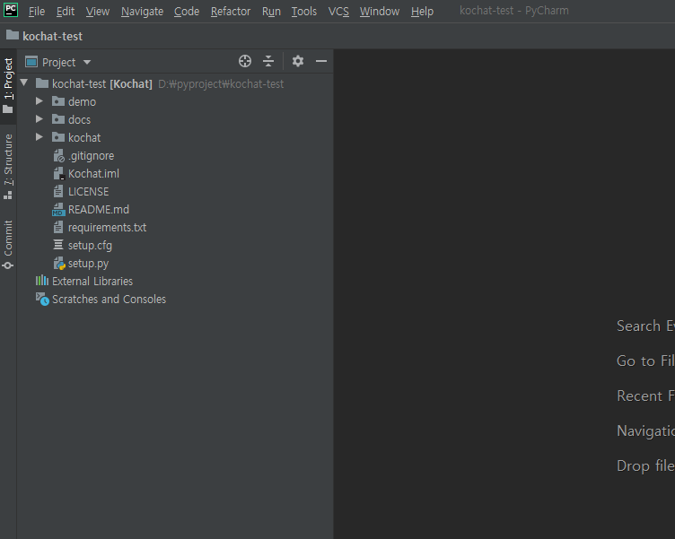Click the External Libraries bar icon
This screenshot has height=539, width=675.
pos(42,281)
